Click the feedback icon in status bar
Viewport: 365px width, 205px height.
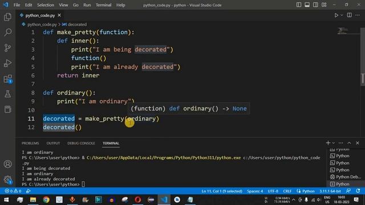(x=348, y=191)
